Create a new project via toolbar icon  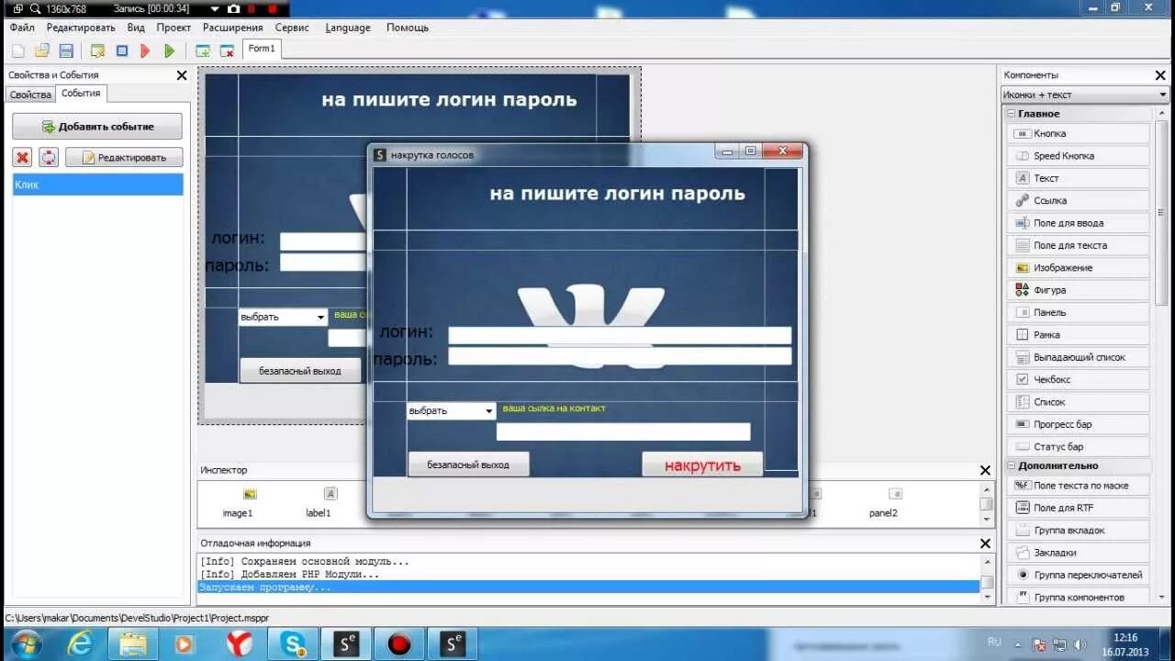(x=17, y=50)
